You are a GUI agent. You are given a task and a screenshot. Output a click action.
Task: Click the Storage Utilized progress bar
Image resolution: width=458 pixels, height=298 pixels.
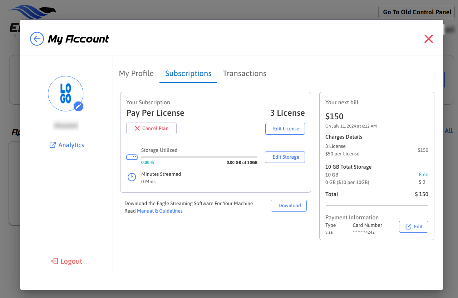point(199,157)
